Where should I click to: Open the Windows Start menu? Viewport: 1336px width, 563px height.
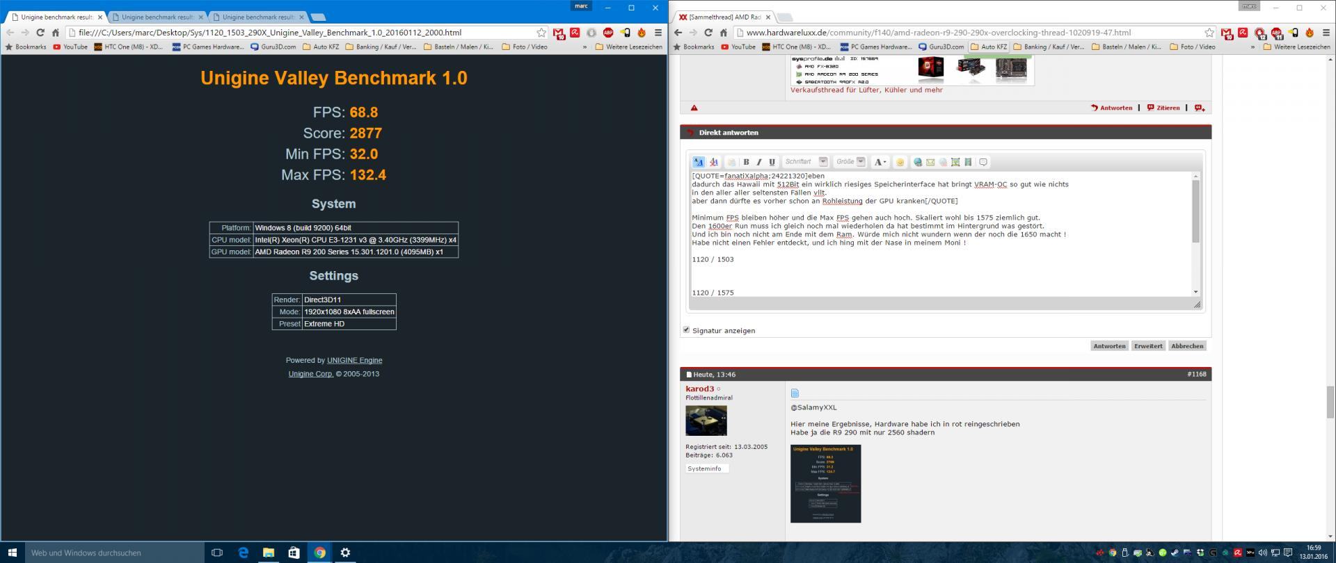[x=12, y=553]
